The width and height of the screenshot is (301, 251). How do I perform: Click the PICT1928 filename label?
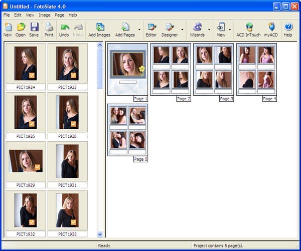point(67,136)
